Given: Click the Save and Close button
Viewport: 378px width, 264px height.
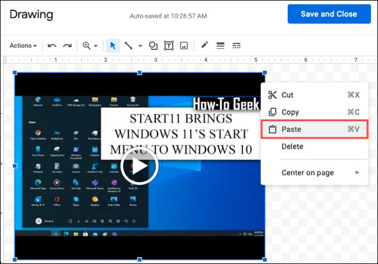Looking at the screenshot, I should (329, 14).
